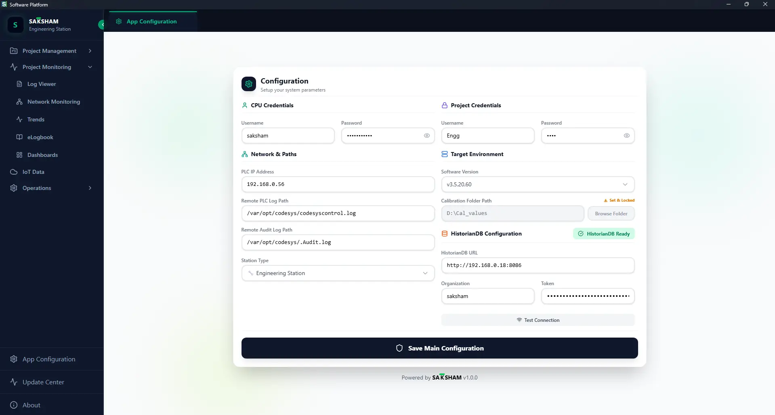Click the CPU Username field

point(288,136)
